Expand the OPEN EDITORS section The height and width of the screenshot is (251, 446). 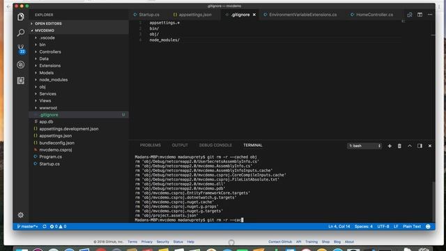48,24
